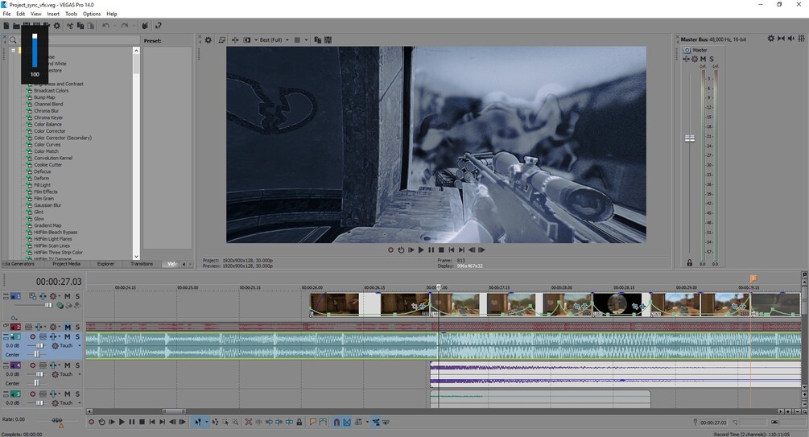Click the red Delete icon in timeline toolbar
809x437 pixels.
[249, 422]
